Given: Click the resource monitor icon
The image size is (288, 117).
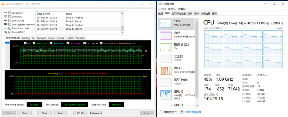Looking at the screenshot, I should tap(182, 112).
